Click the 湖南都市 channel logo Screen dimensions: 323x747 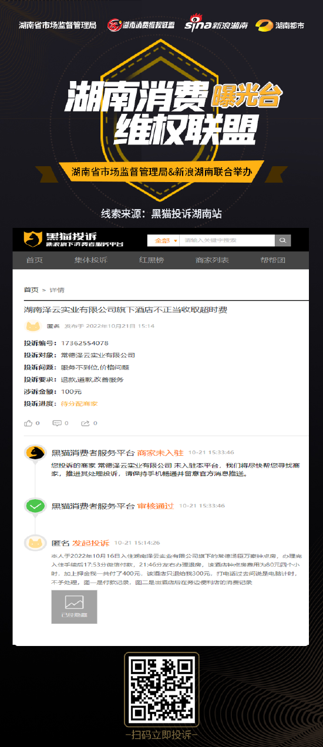tap(280, 25)
